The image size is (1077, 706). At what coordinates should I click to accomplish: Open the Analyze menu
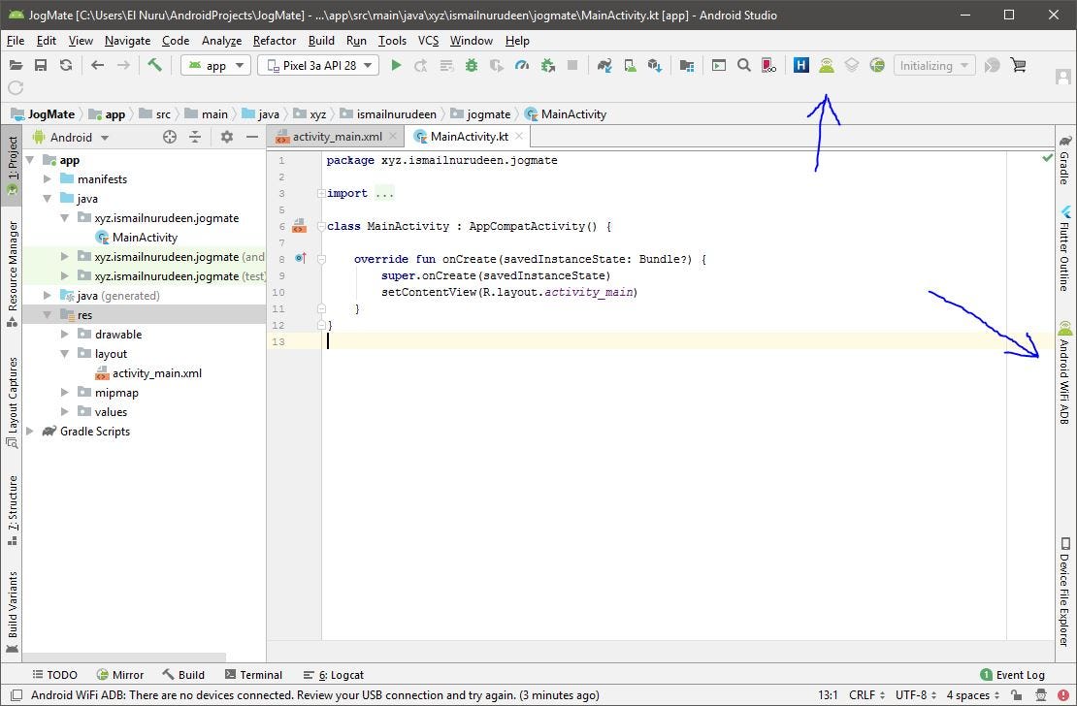[221, 41]
